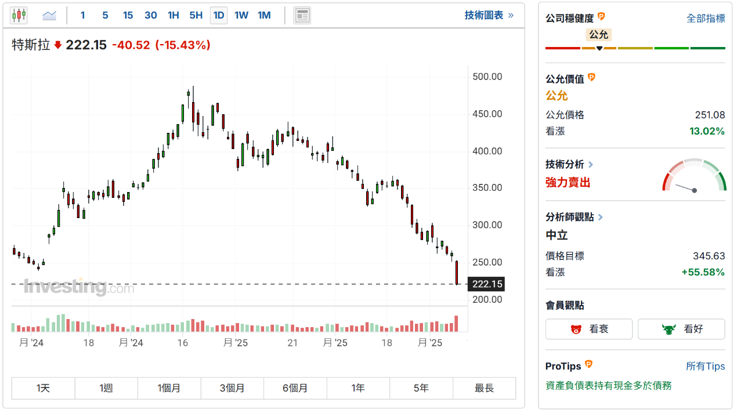Viewport: 737px width, 413px height.
Task: Click the 公允 marker label on health bar
Action: coord(599,35)
